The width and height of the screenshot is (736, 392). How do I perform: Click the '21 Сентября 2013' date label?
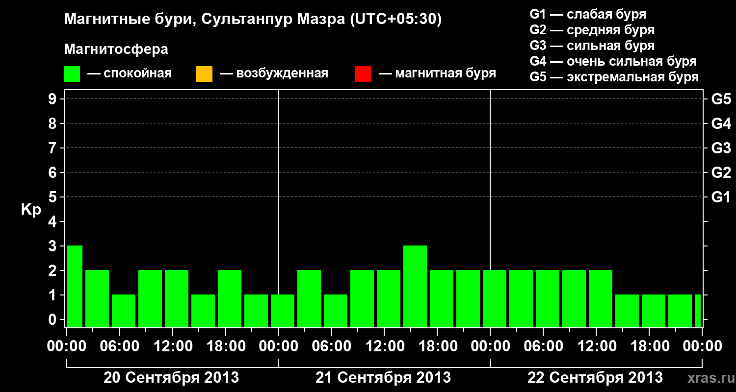(383, 377)
